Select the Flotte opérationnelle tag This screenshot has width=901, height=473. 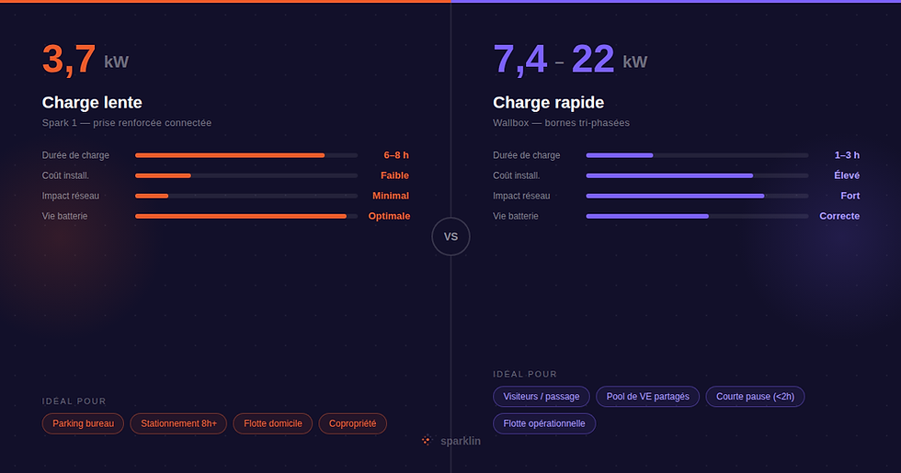(544, 423)
